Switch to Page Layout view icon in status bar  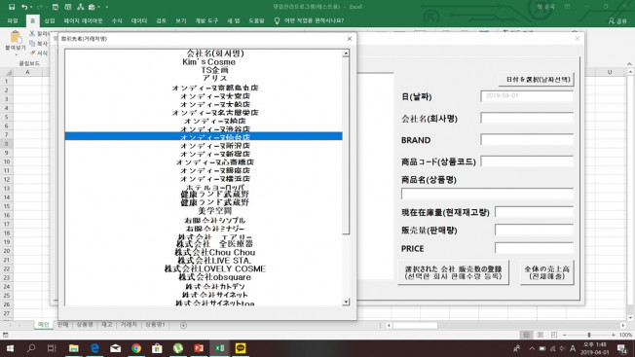(541, 335)
